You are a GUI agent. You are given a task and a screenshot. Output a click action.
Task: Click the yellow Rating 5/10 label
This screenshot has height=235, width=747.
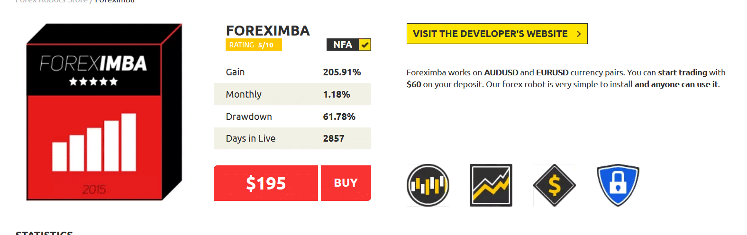click(254, 45)
